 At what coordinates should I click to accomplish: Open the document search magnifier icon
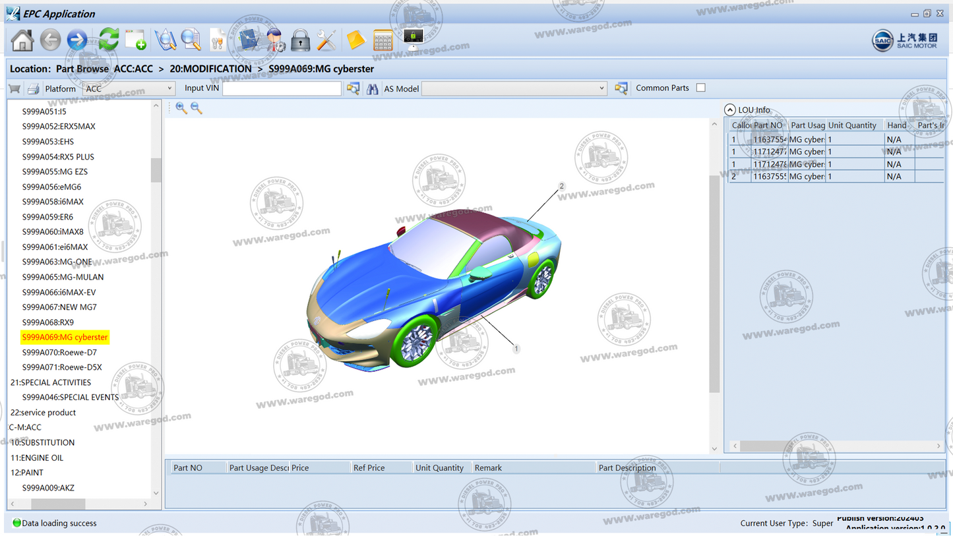tap(191, 40)
